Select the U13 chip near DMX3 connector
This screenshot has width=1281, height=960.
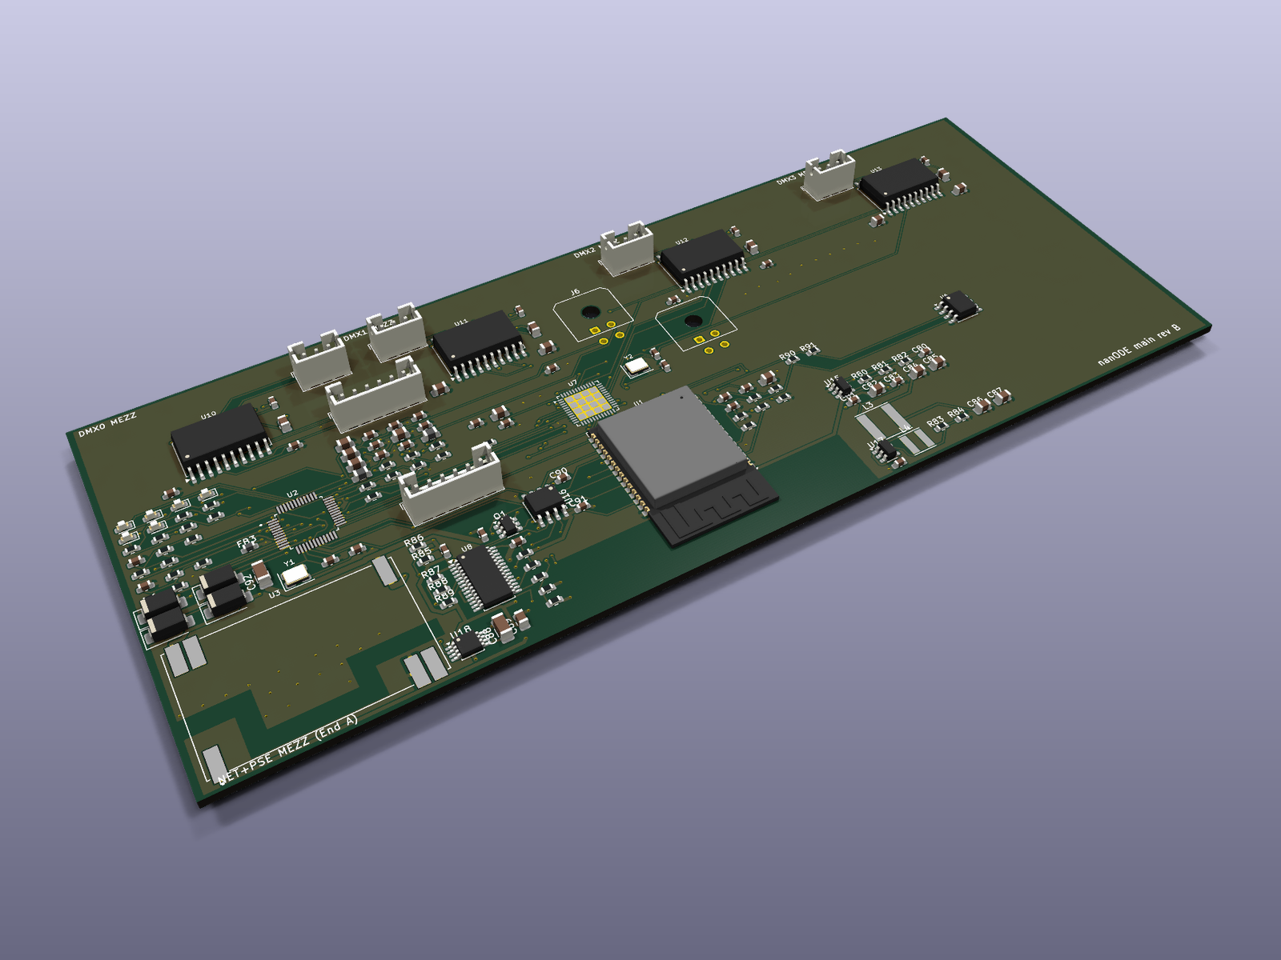[901, 186]
